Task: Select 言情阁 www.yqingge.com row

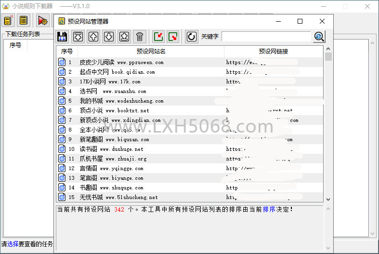Action: [x=190, y=168]
